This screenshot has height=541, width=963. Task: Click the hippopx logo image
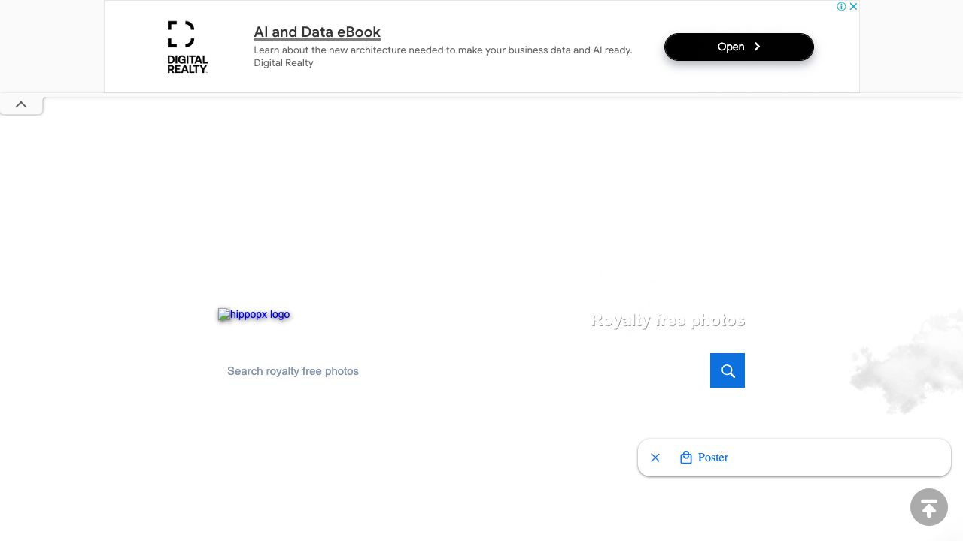tap(254, 315)
